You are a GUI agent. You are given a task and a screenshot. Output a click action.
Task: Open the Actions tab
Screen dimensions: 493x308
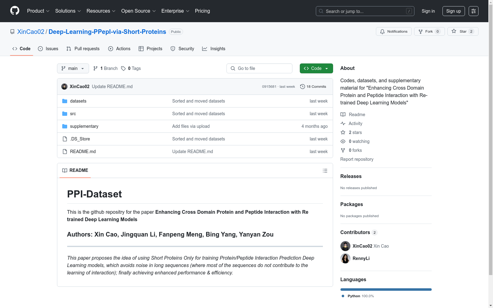click(x=119, y=49)
